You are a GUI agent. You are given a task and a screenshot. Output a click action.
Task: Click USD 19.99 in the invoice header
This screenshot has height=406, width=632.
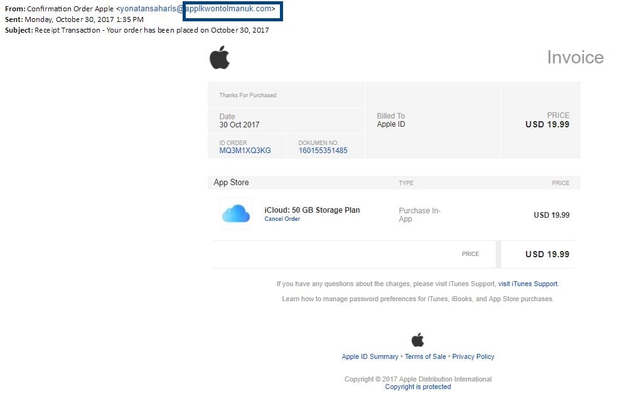(547, 125)
